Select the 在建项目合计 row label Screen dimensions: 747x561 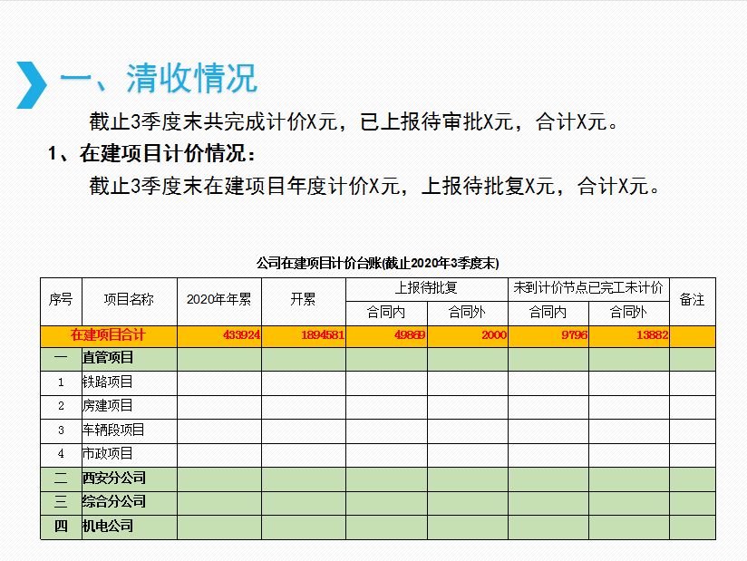(x=108, y=336)
